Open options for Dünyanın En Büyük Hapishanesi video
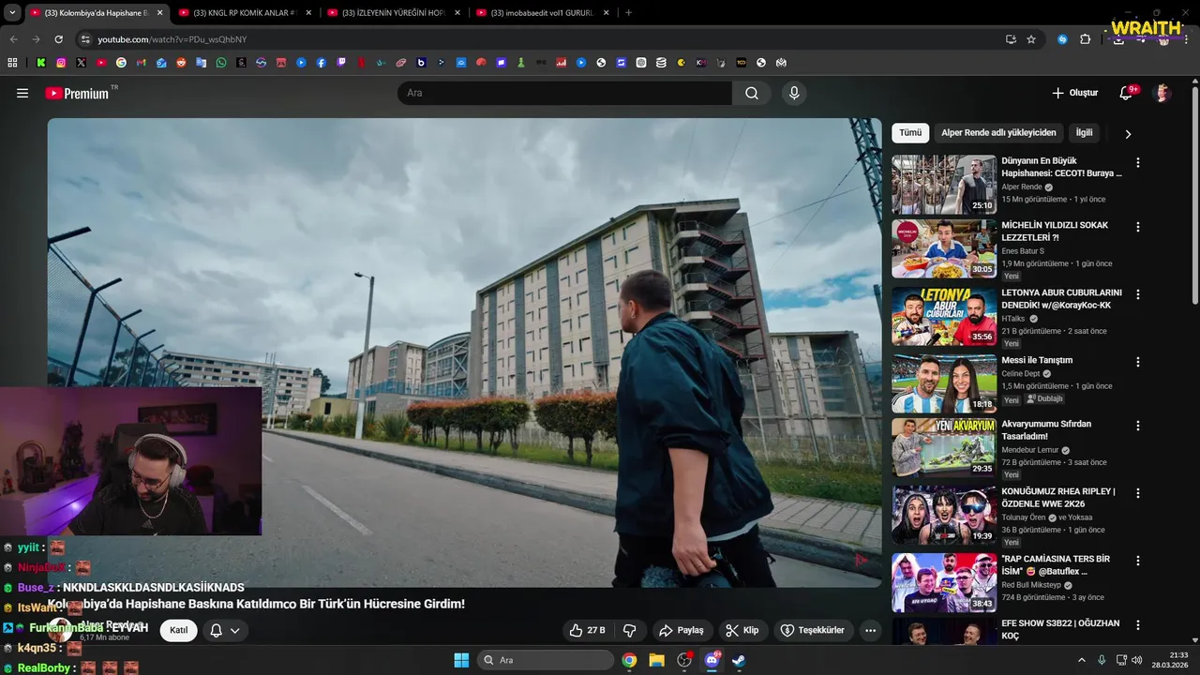This screenshot has height=675, width=1200. point(1138,162)
